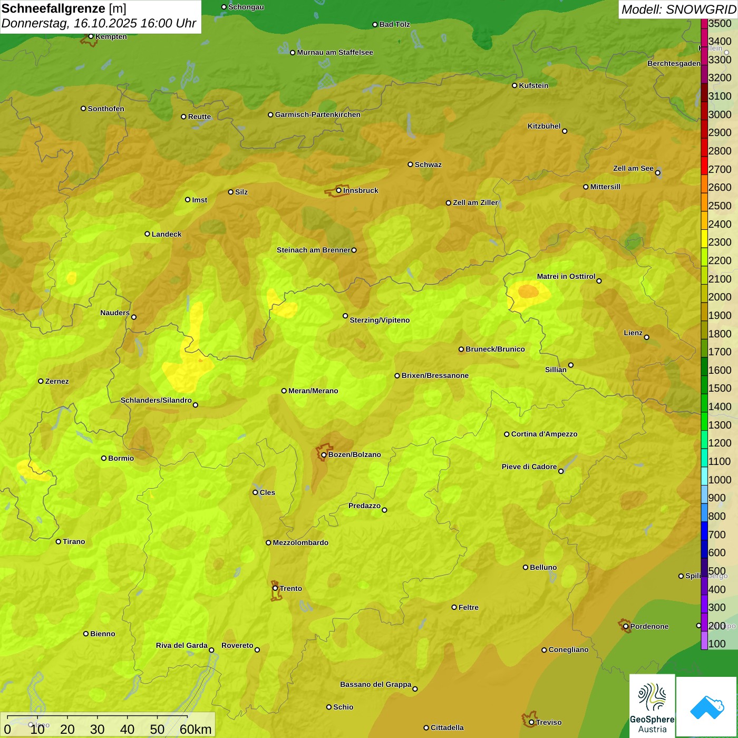This screenshot has width=738, height=738.
Task: Select the 3500 m legend color
Action: [x=704, y=23]
